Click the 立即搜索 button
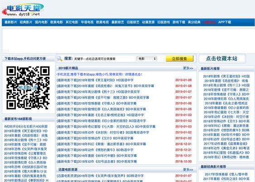 (180, 59)
